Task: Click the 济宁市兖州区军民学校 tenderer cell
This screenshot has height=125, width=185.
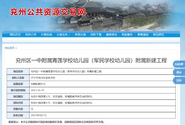Action: pos(43,78)
